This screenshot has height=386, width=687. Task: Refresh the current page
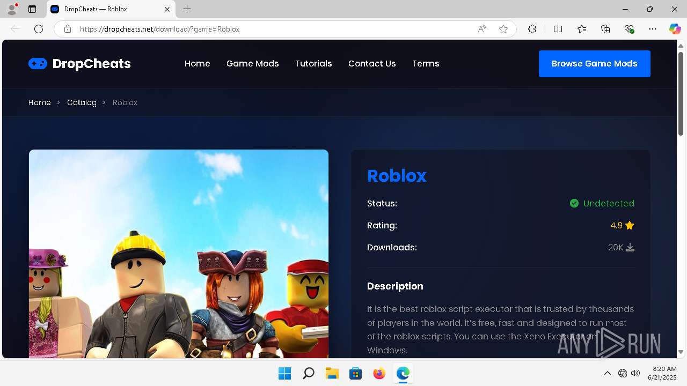click(x=39, y=29)
